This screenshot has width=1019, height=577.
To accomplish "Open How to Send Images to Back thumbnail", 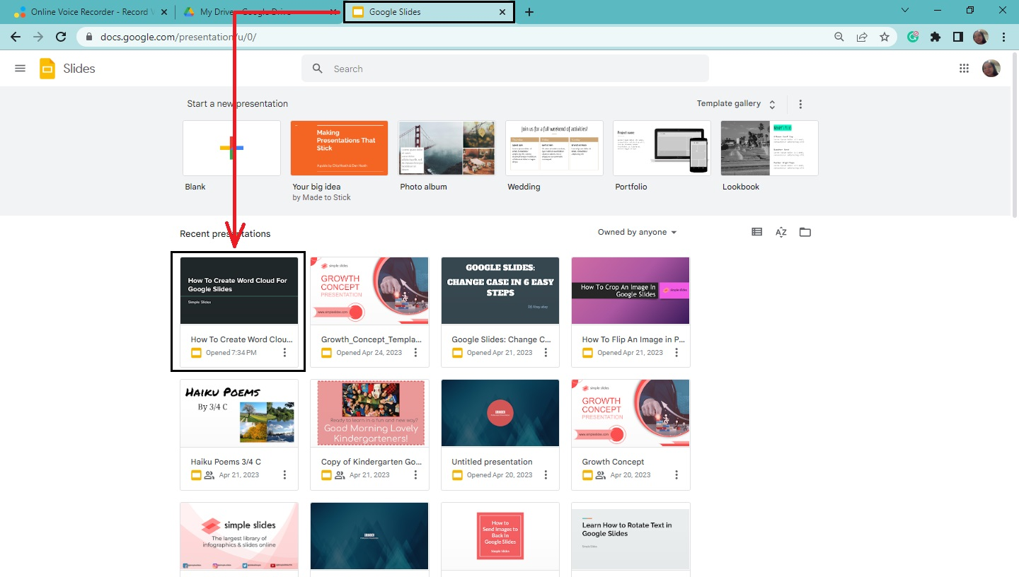I will point(500,536).
